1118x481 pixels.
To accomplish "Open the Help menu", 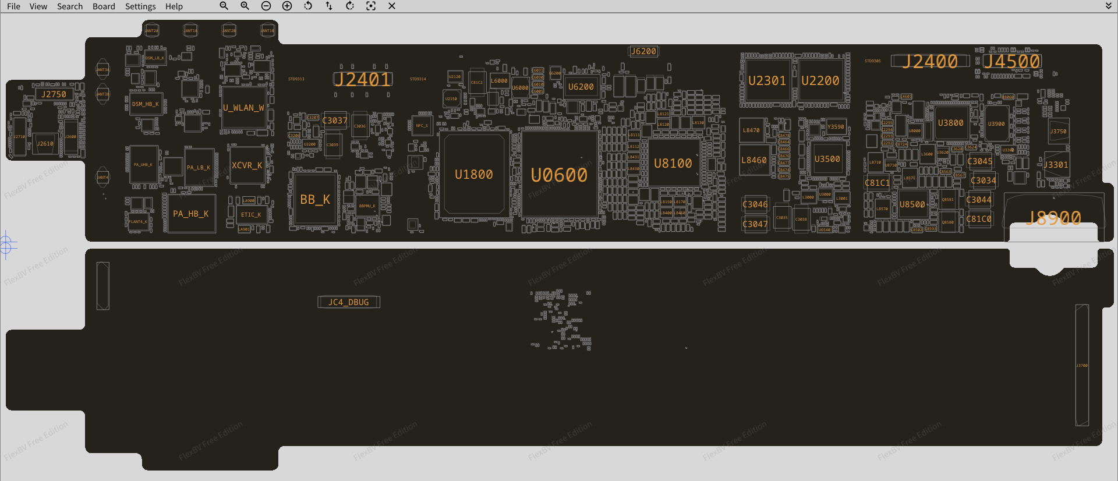I will pyautogui.click(x=174, y=6).
